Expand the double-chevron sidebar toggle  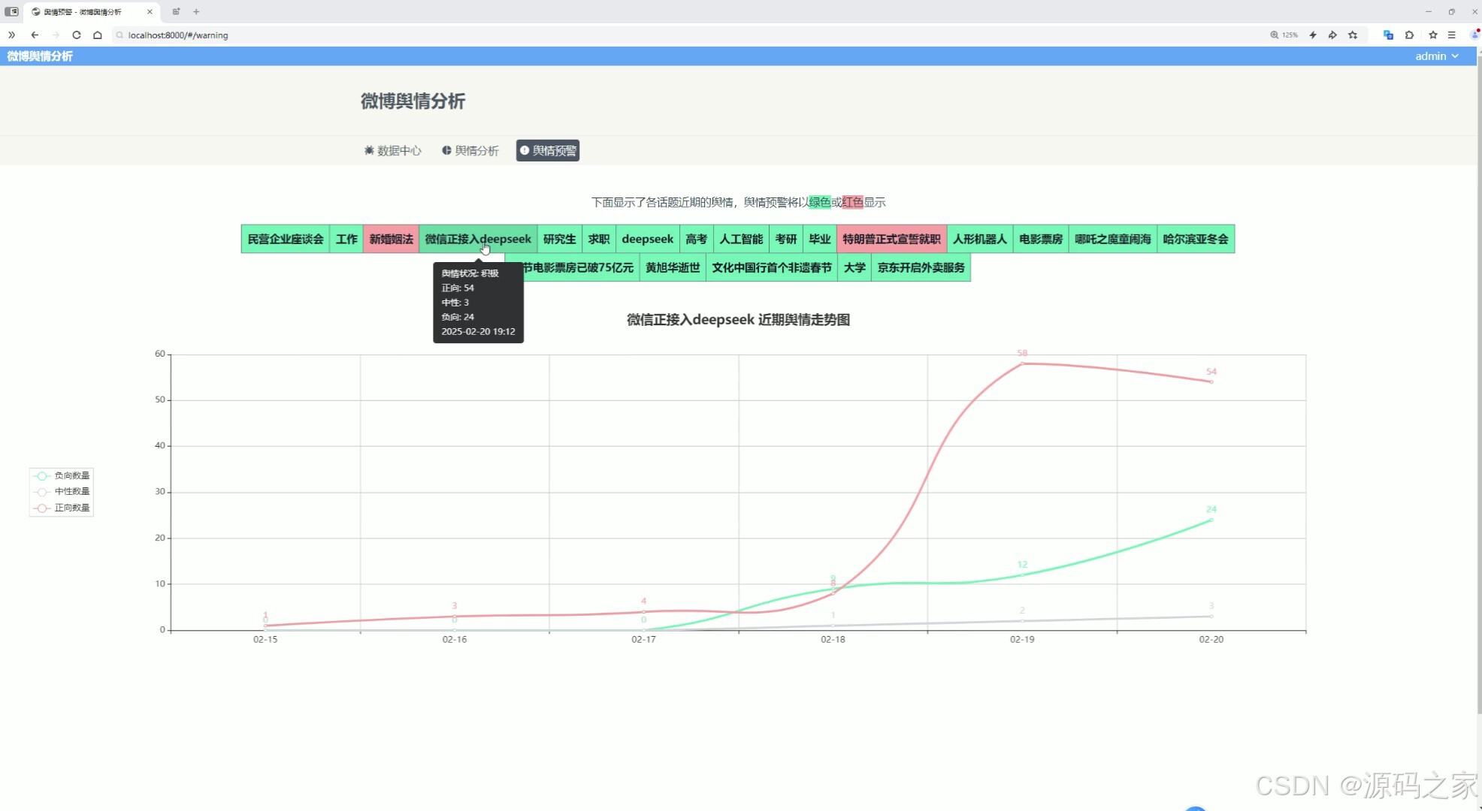12,35
